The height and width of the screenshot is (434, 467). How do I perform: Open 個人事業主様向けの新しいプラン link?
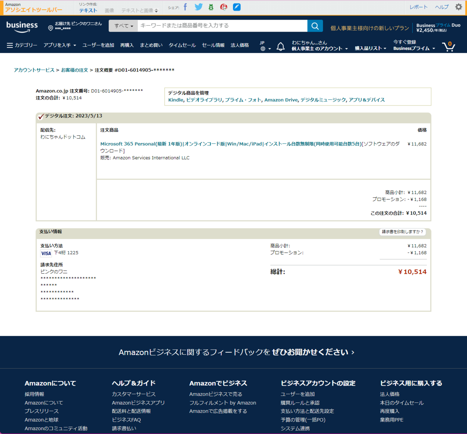370,28
